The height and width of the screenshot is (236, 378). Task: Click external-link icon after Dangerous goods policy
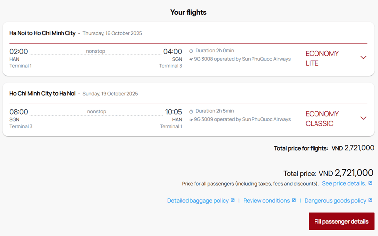coord(370,200)
